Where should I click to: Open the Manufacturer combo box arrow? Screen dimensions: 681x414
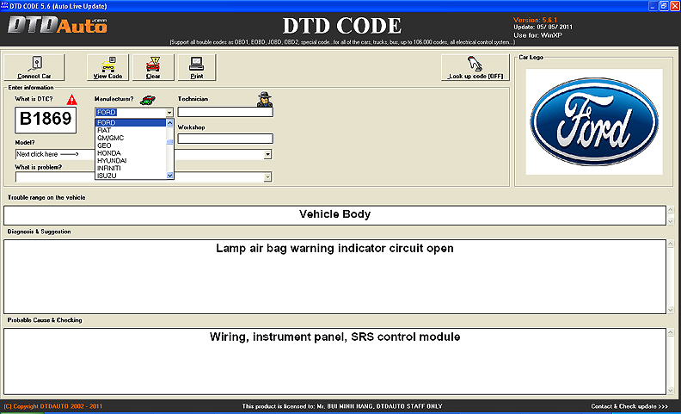169,113
